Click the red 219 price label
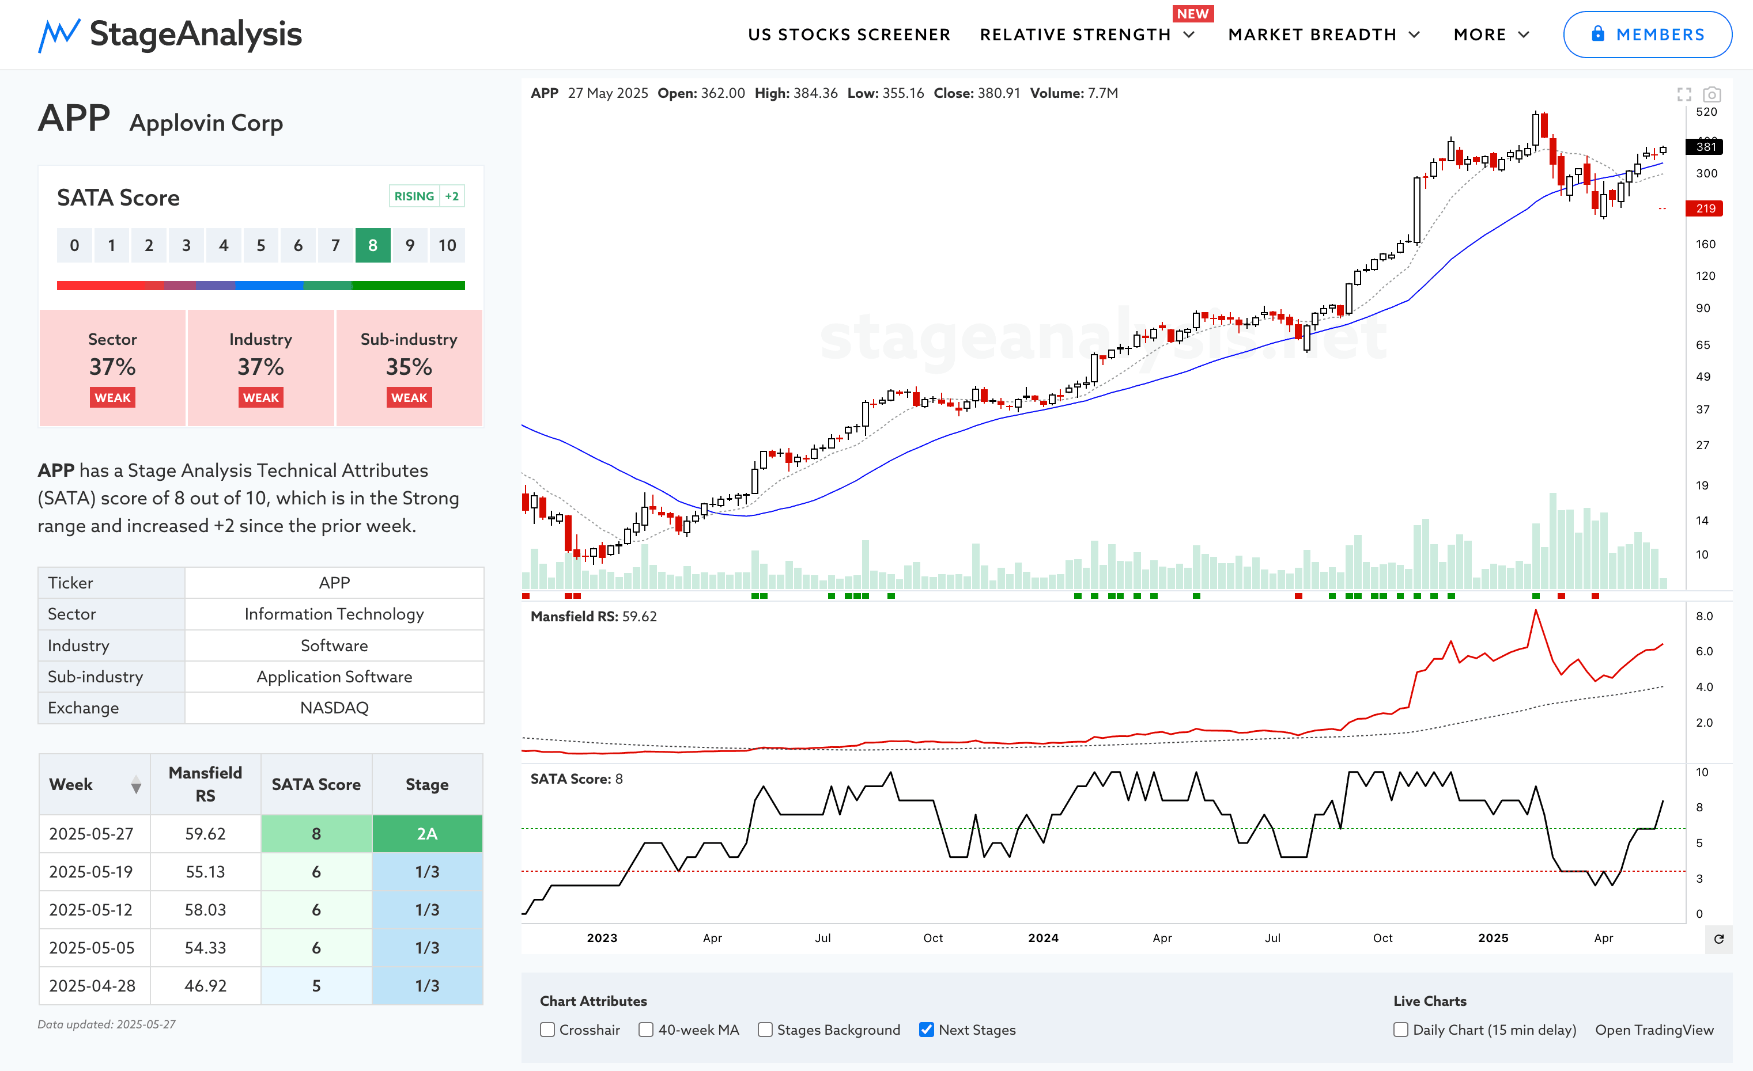This screenshot has height=1071, width=1753. tap(1705, 208)
